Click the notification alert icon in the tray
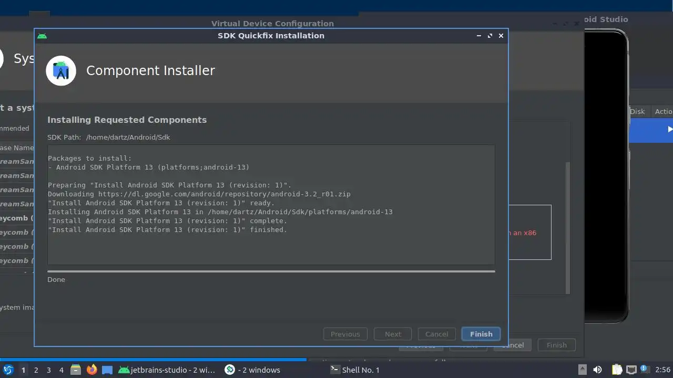 [645, 369]
